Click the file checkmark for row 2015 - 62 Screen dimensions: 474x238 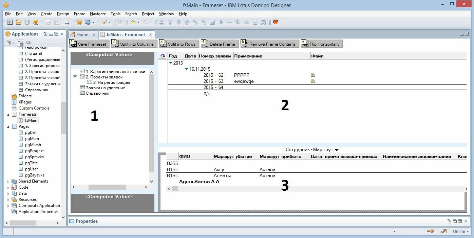pos(313,75)
